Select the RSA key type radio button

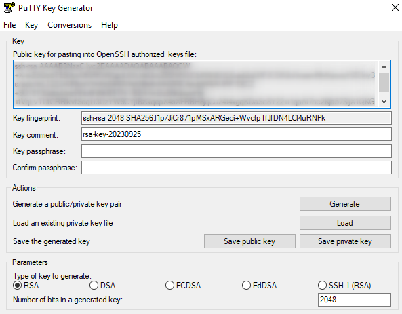17,286
